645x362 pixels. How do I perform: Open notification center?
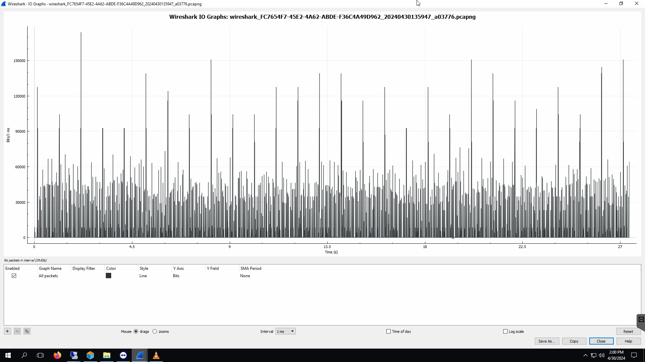pyautogui.click(x=634, y=355)
